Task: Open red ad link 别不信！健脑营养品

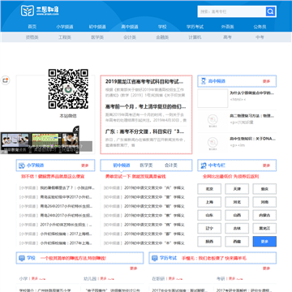Action: pos(53,177)
